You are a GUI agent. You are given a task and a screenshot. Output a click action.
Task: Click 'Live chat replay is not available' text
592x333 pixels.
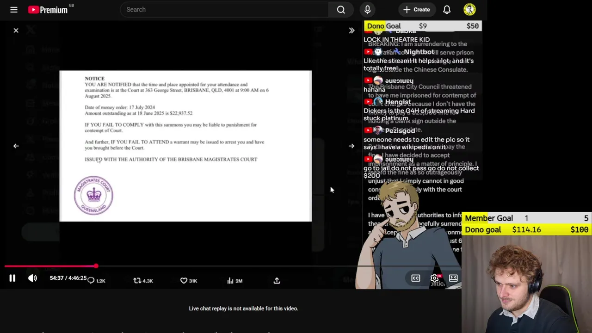243,308
